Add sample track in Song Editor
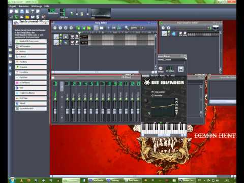The image size is (244, 183). tap(84, 28)
